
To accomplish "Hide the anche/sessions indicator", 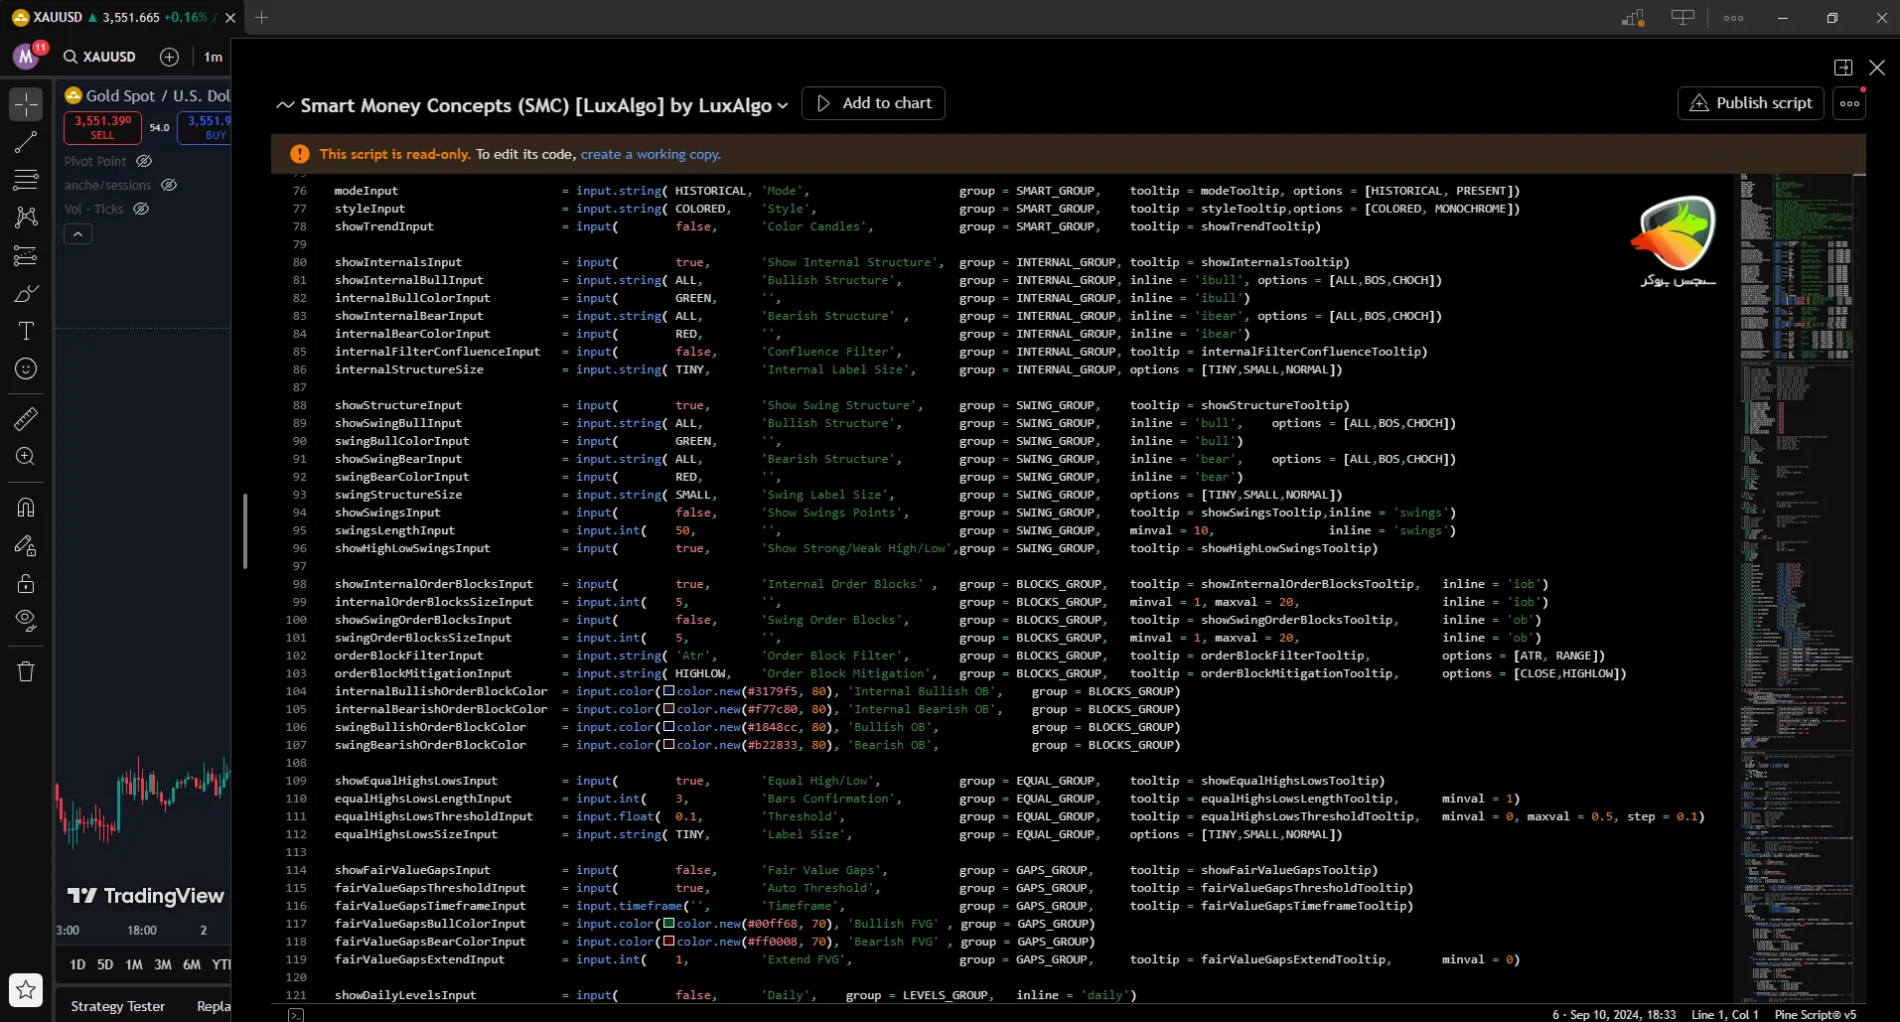I will pos(169,185).
